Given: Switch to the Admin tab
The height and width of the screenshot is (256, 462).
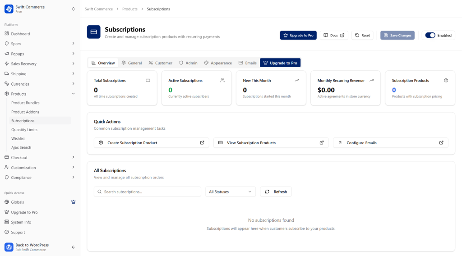Looking at the screenshot, I should [188, 63].
